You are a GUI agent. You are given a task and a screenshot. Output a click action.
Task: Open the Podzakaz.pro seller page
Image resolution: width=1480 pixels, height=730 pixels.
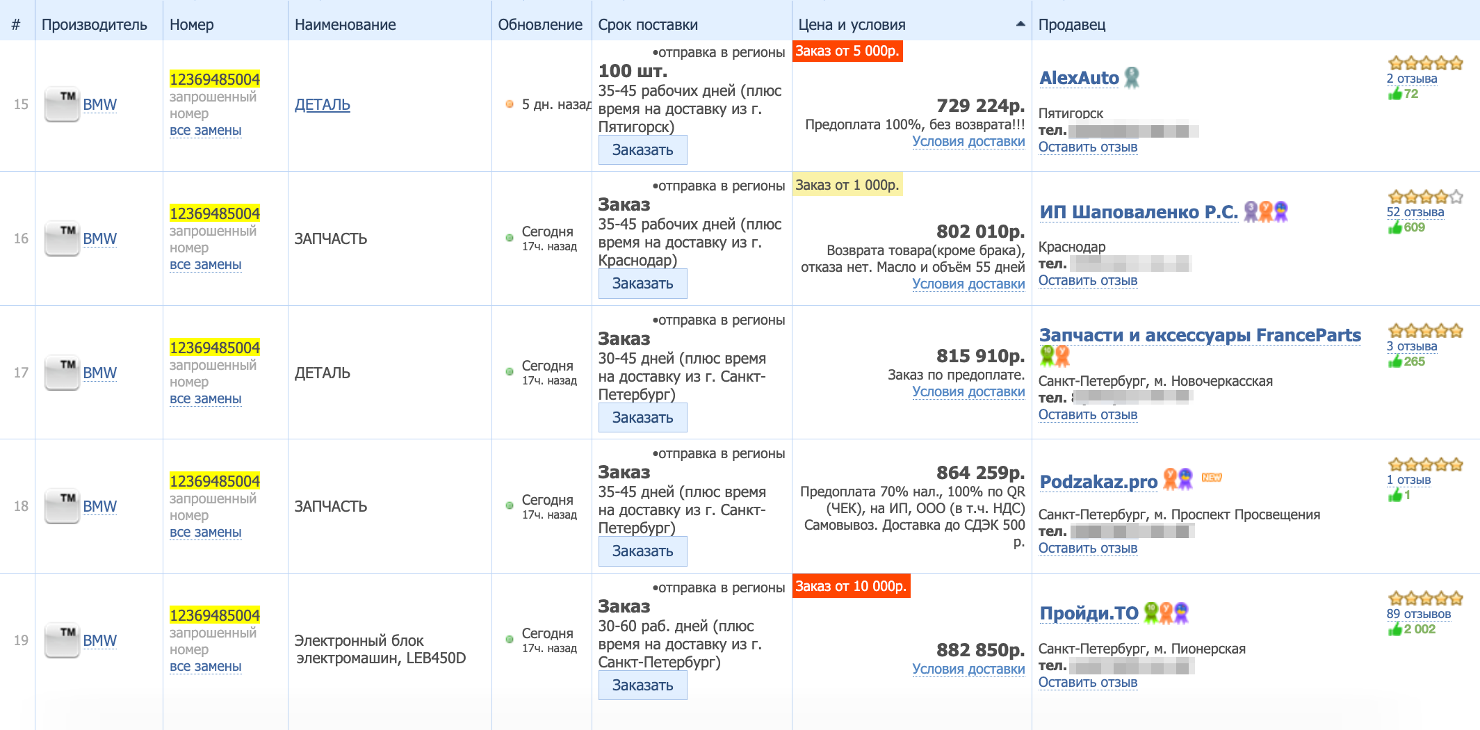(x=1098, y=481)
